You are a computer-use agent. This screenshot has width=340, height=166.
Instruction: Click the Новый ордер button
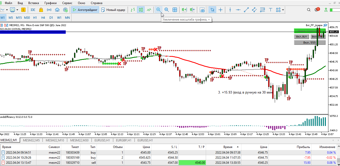pyautogui.click(x=113, y=10)
